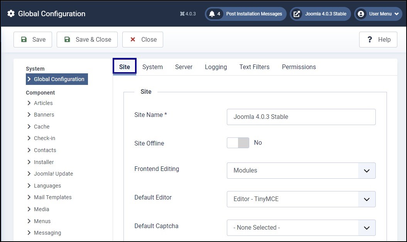Click the Global Configuration page title
Viewport: 407px width, 242px height.
(x=52, y=14)
